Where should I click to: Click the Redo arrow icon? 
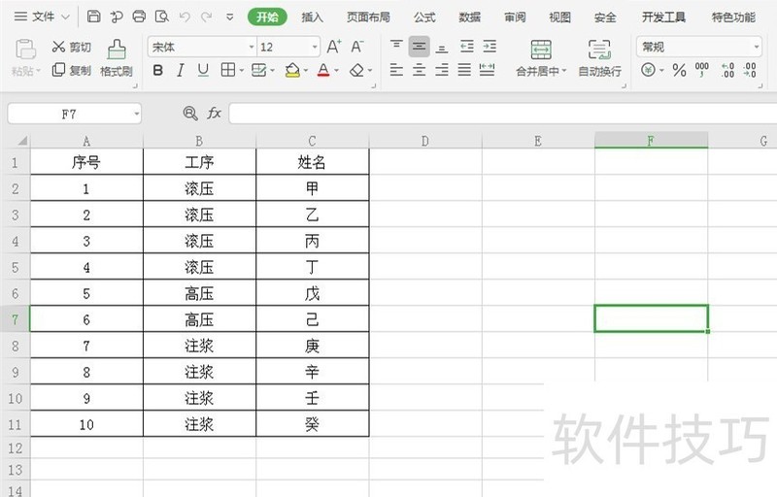[x=207, y=17]
